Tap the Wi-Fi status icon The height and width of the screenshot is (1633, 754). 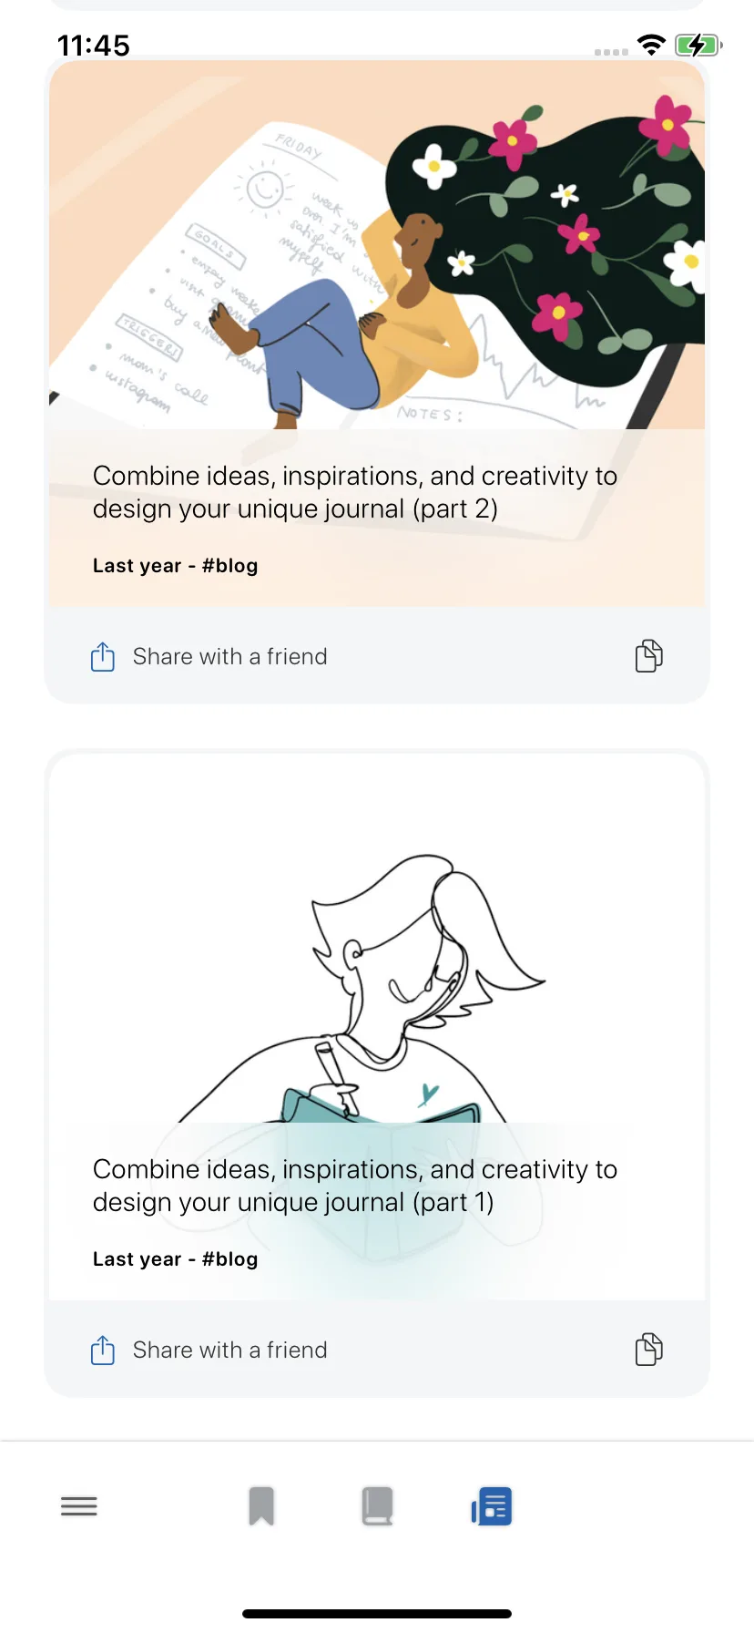coord(652,45)
